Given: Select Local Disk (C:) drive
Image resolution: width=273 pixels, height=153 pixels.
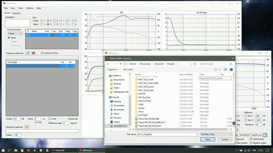Looking at the screenshot, I should [x=119, y=126].
